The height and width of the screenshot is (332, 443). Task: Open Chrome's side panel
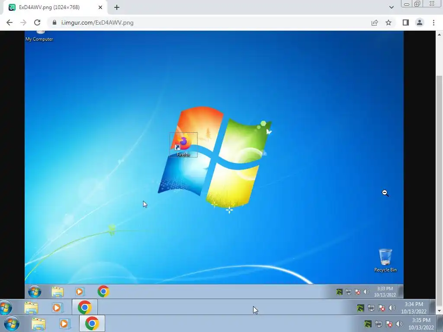(406, 22)
